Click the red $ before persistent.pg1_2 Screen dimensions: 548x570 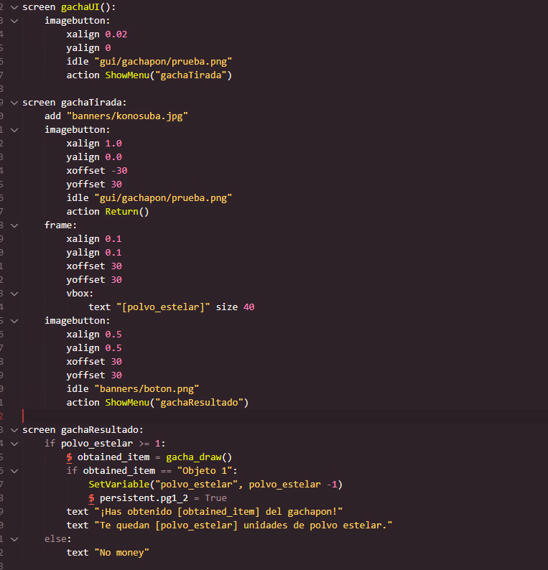[x=91, y=498]
